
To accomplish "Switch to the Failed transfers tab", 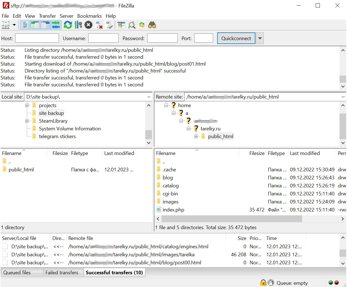I will (x=62, y=273).
